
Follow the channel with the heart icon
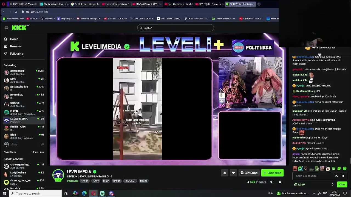coord(233,173)
